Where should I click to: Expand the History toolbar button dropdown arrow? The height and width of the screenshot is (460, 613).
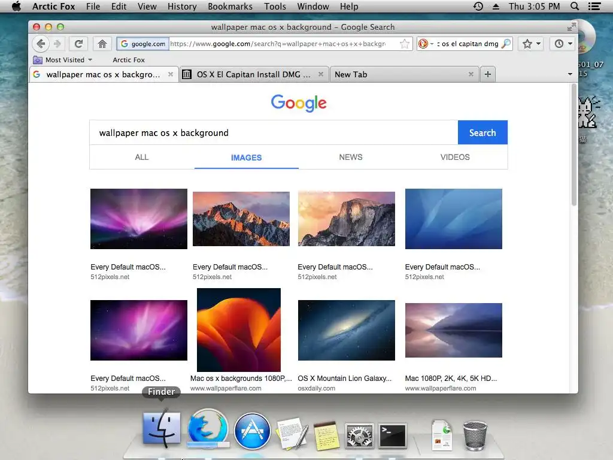tap(570, 43)
